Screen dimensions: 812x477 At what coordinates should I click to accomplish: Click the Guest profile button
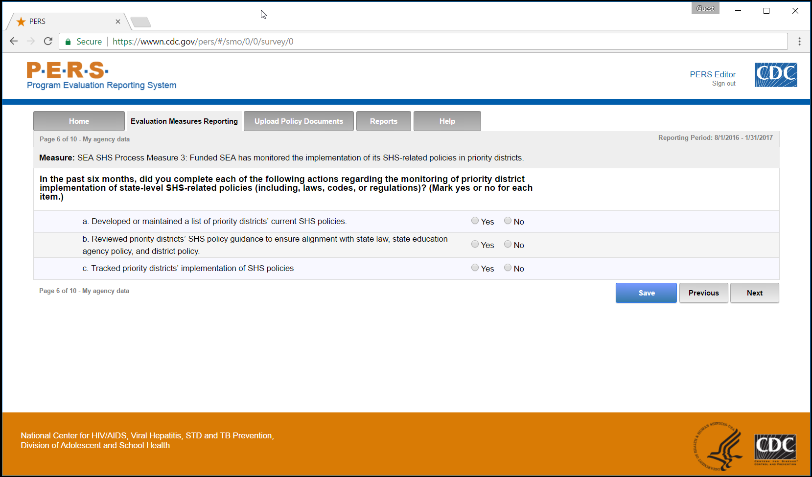click(705, 8)
